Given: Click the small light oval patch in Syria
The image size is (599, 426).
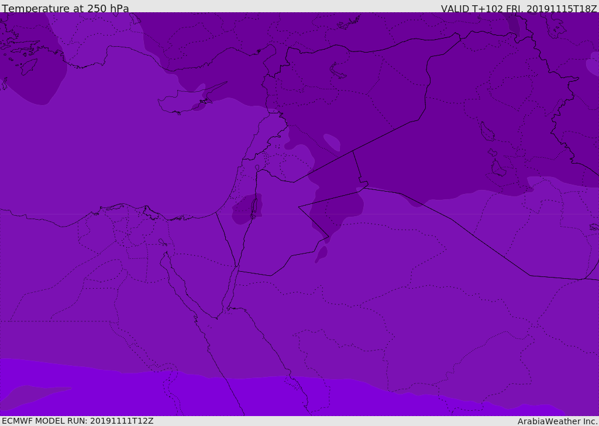Looking at the screenshot, I should tap(332, 142).
